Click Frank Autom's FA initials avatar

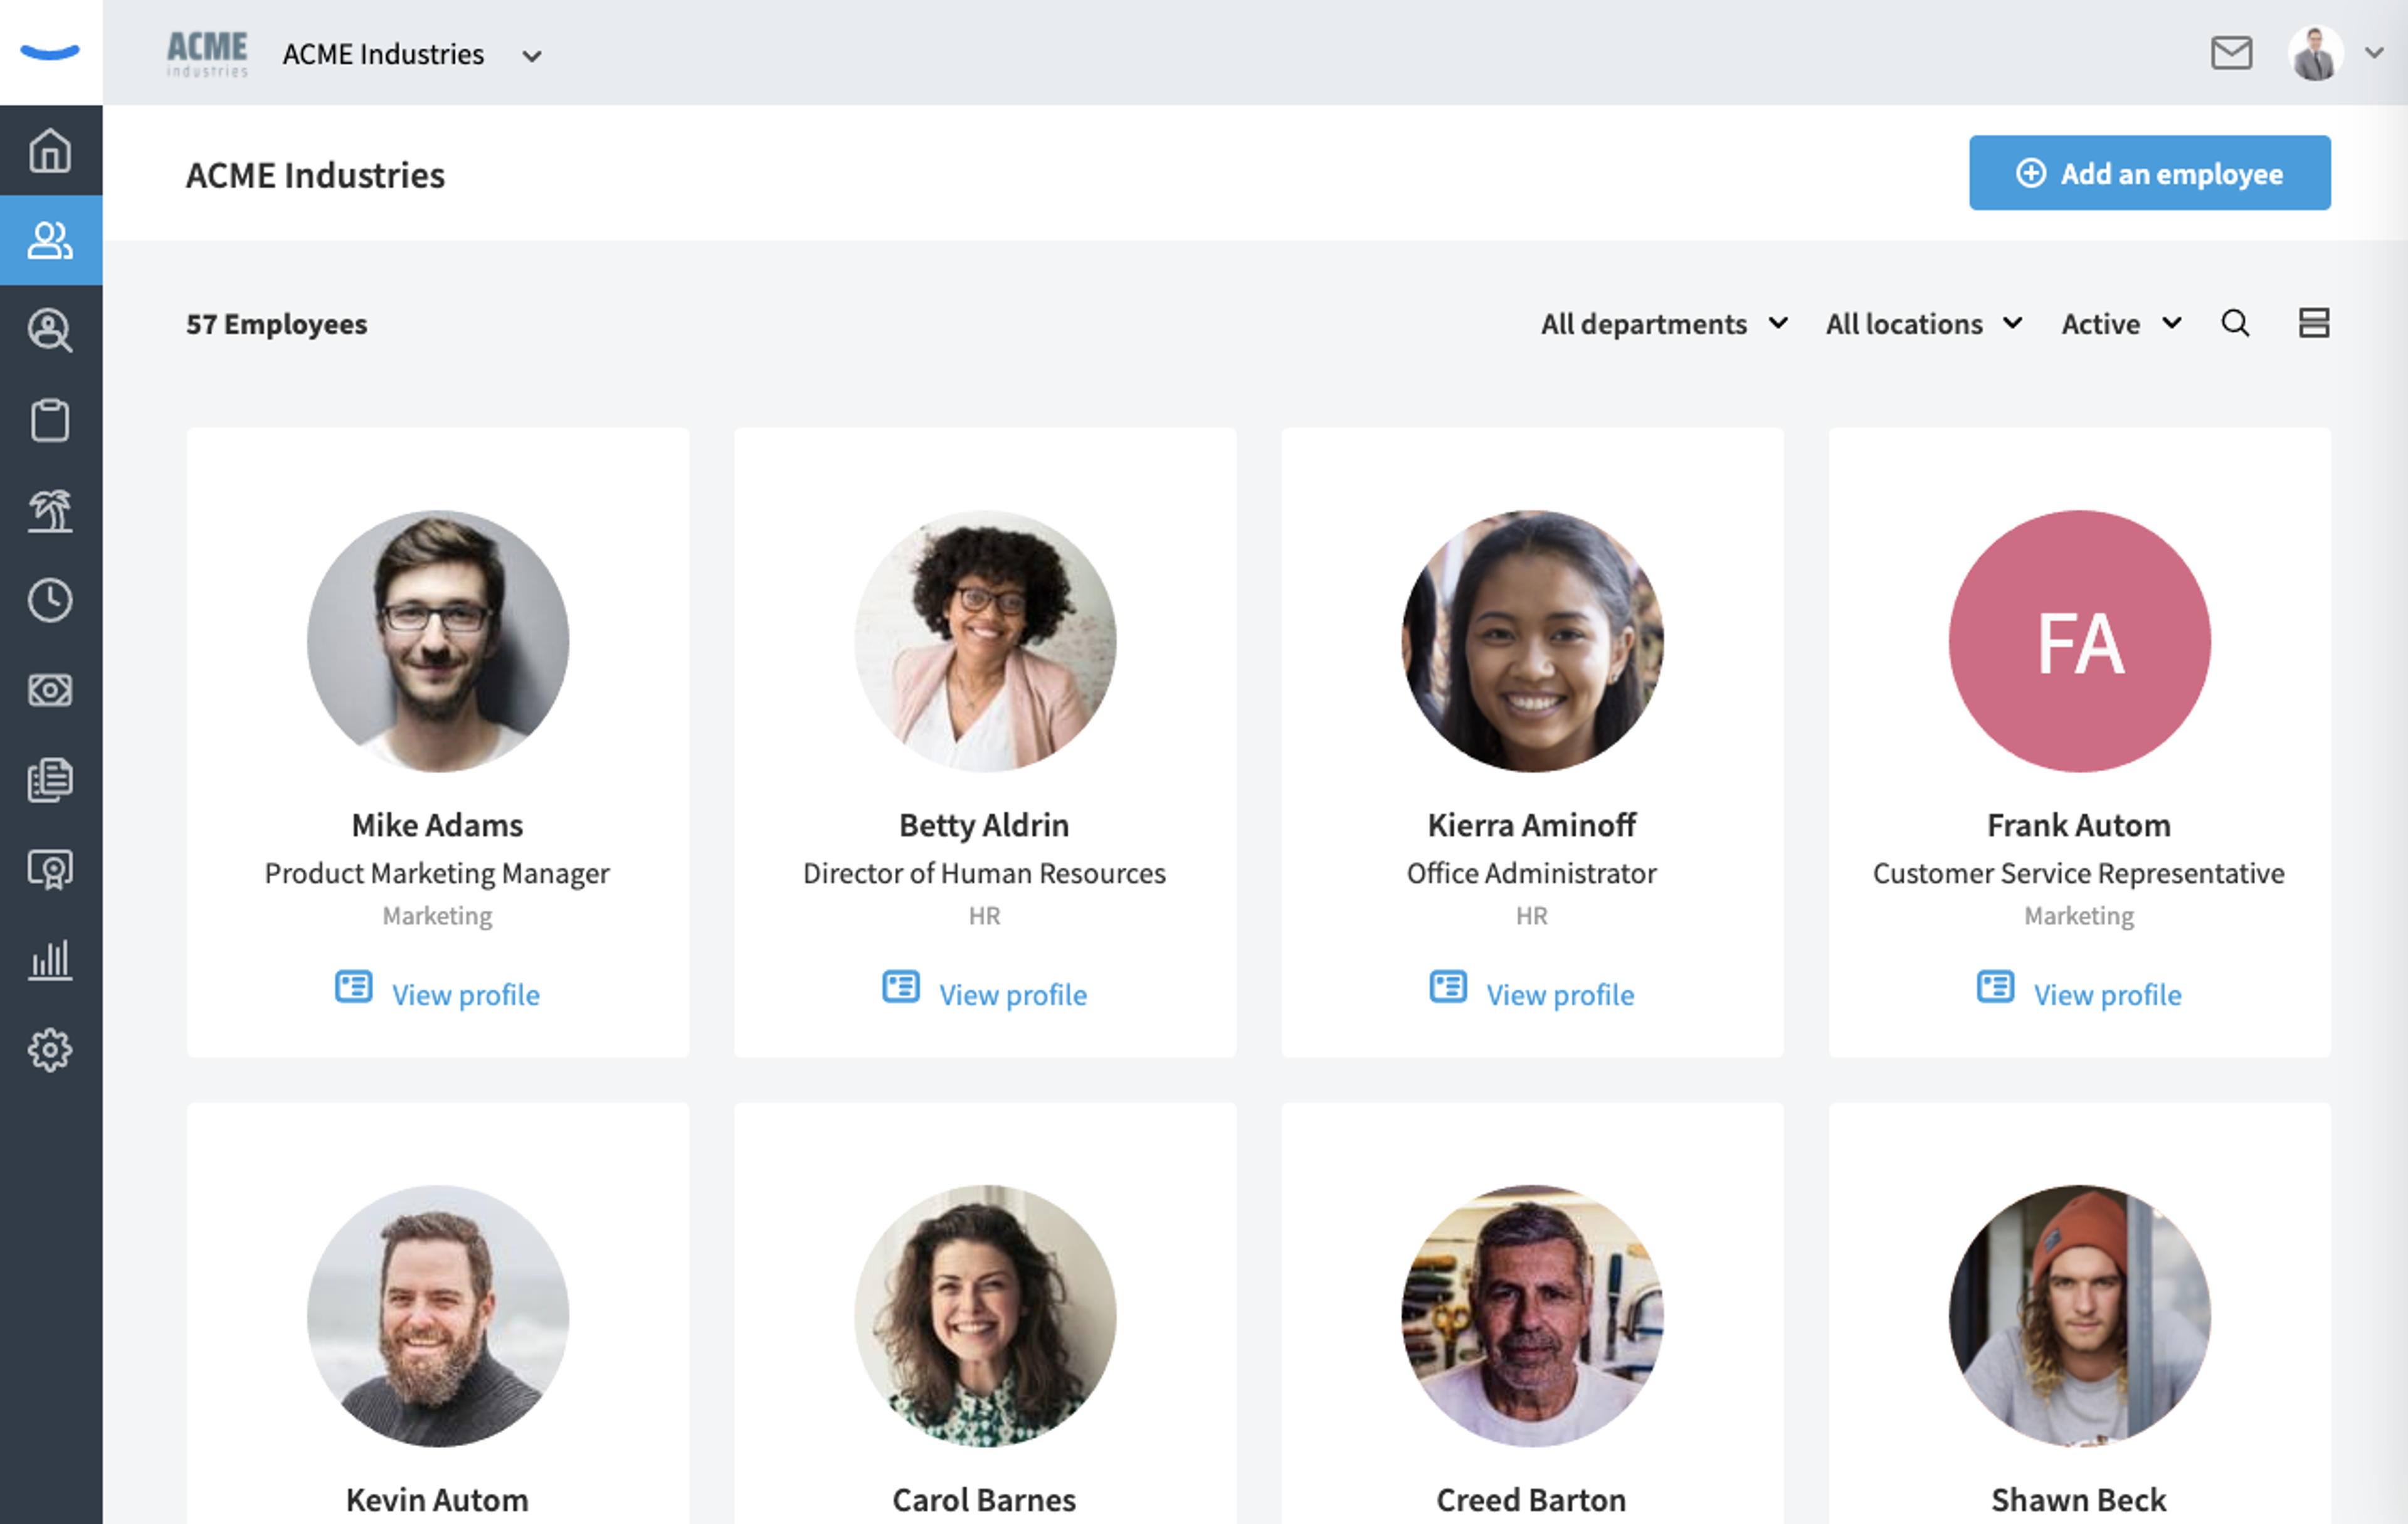click(2080, 642)
